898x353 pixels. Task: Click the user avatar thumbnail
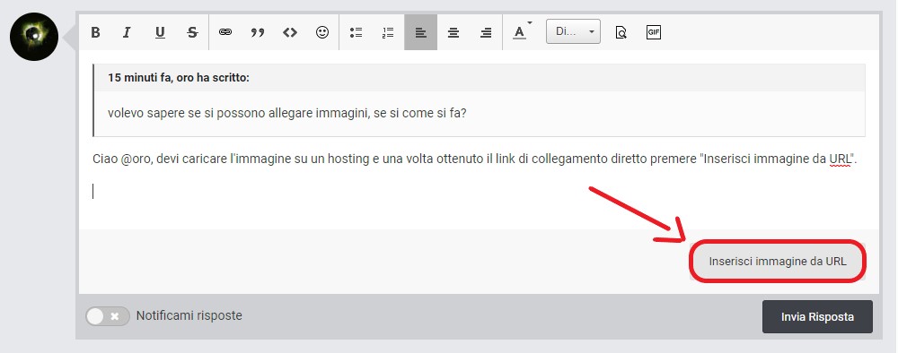tap(34, 37)
